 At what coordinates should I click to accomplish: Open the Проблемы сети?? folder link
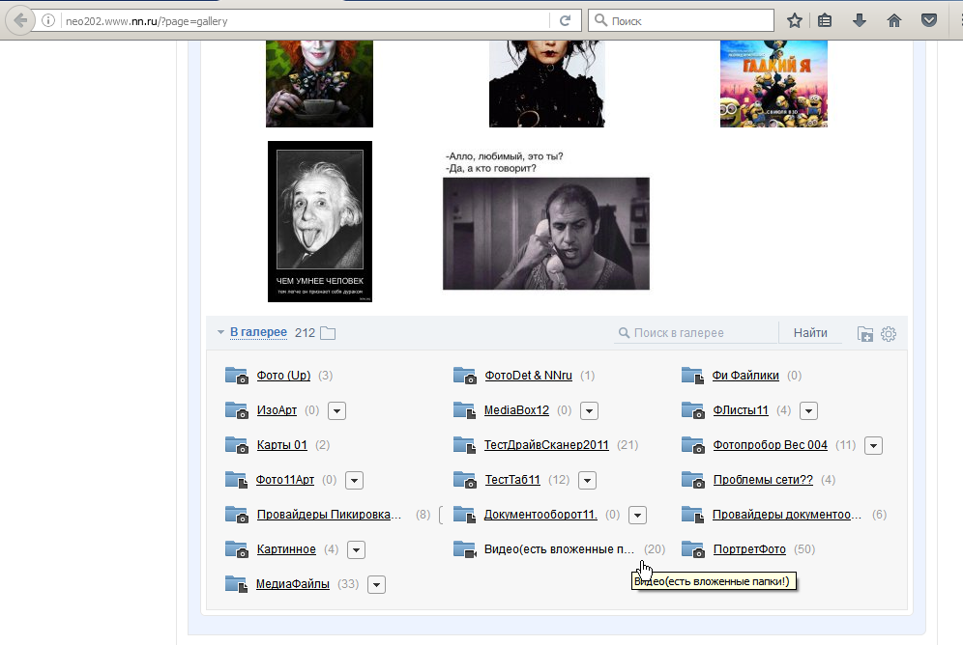[763, 480]
